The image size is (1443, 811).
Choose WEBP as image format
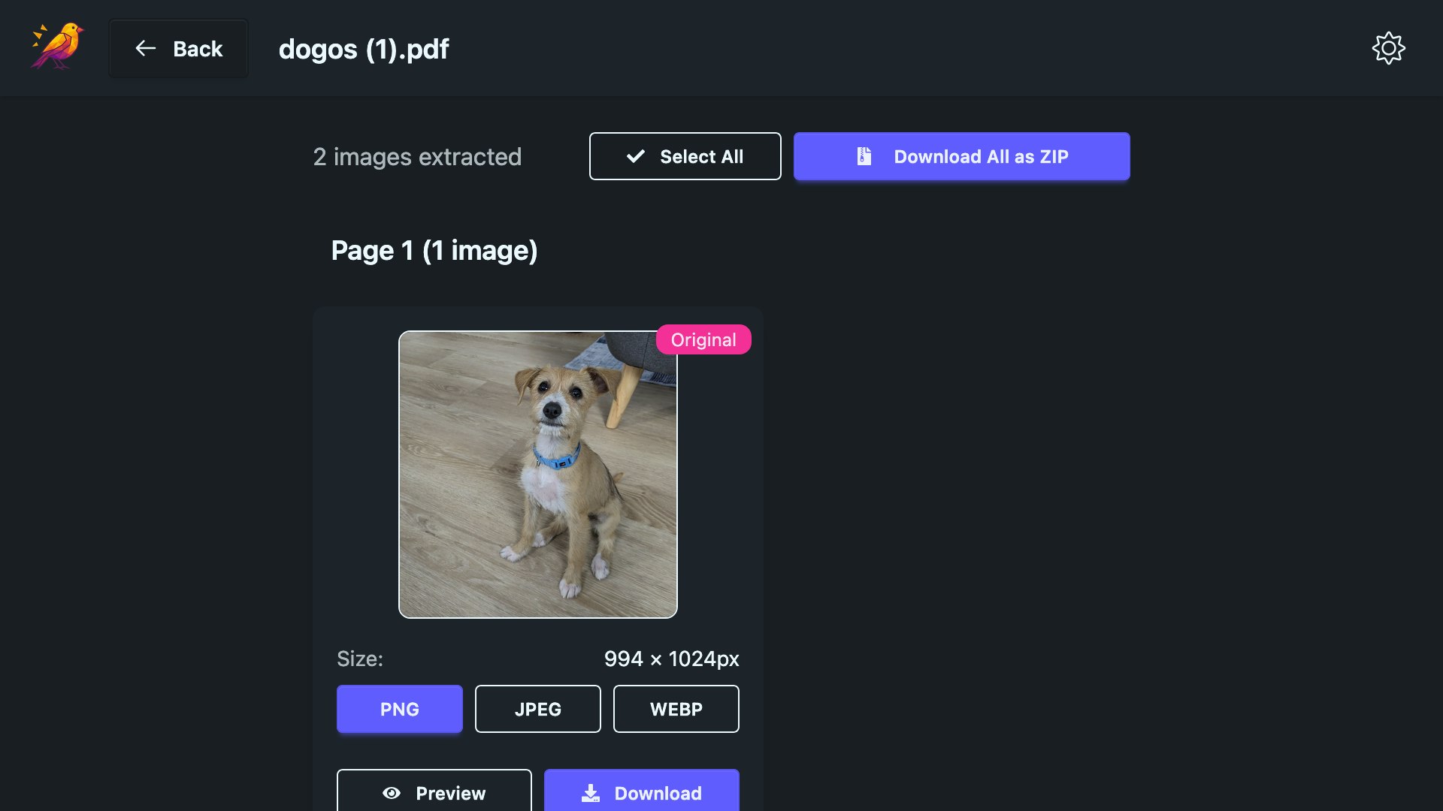click(x=676, y=709)
